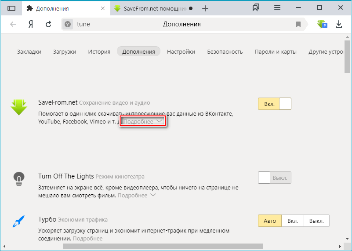
Task: Click the Yandex Y icon in address bar
Action: 68,24
